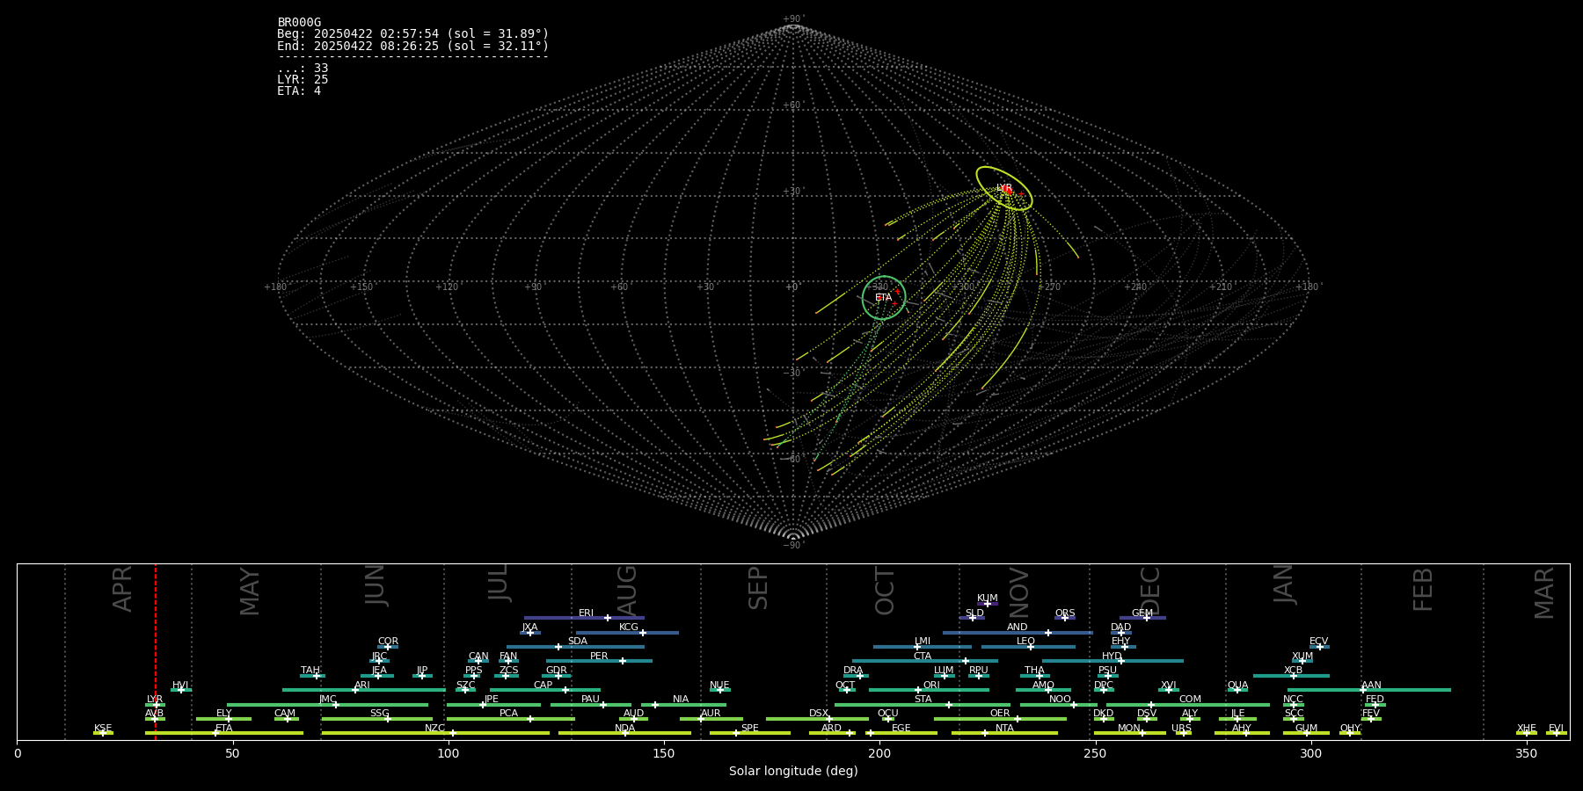This screenshot has width=1583, height=791.
Task: Click the red dashed current solar longitude line
Action: click(156, 650)
